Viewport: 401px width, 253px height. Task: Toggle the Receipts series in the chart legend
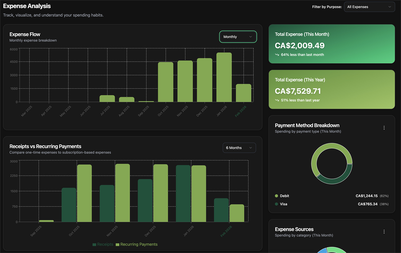coord(103,244)
